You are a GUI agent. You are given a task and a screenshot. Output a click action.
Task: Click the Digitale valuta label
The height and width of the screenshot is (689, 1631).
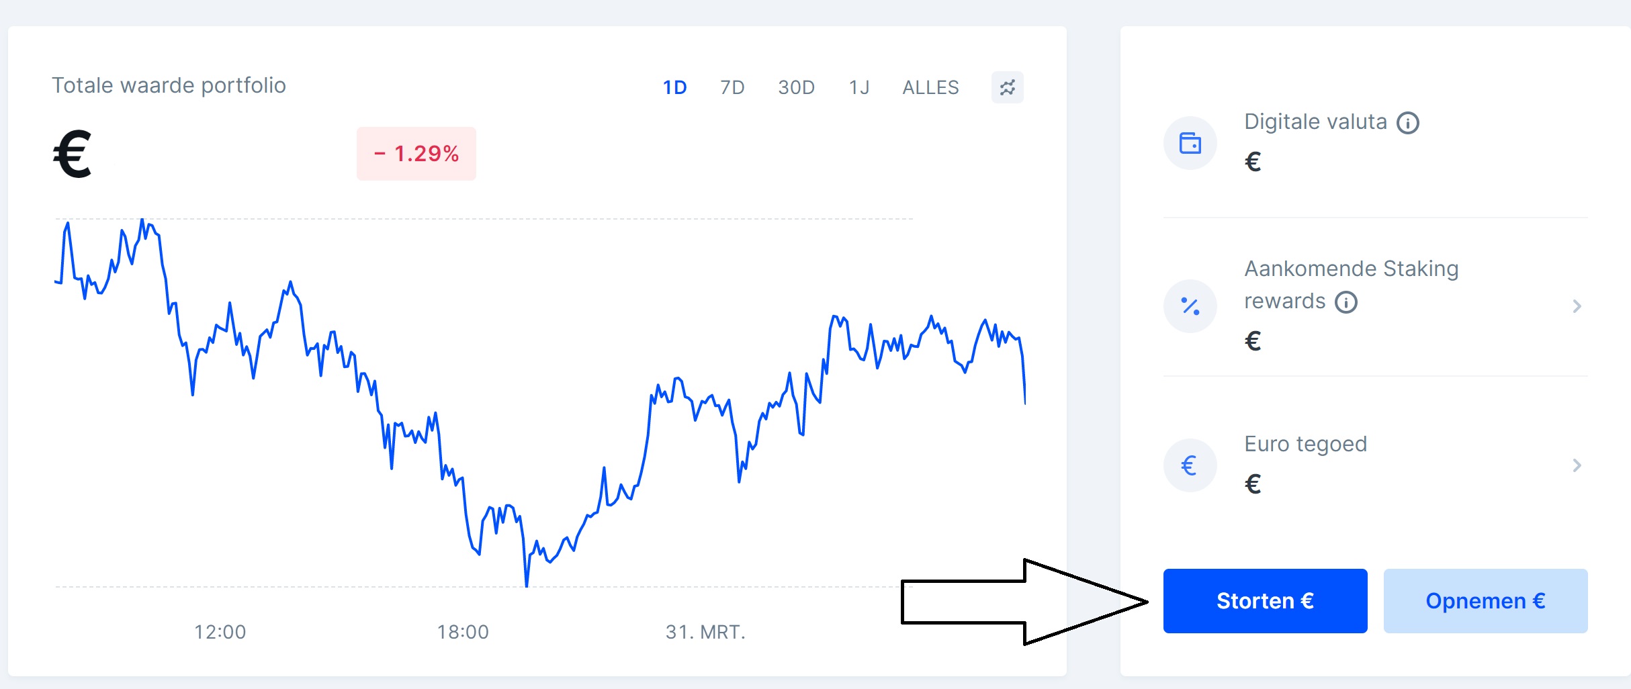point(1315,122)
